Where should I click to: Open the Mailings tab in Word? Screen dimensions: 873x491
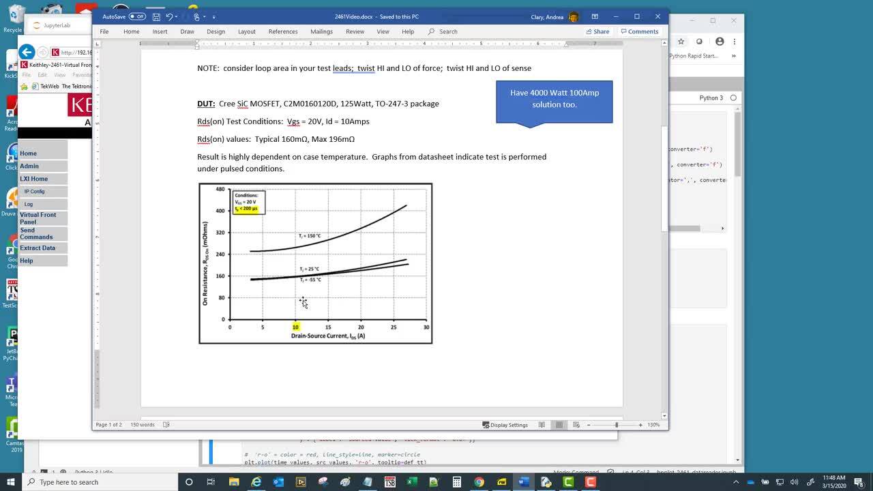[321, 31]
